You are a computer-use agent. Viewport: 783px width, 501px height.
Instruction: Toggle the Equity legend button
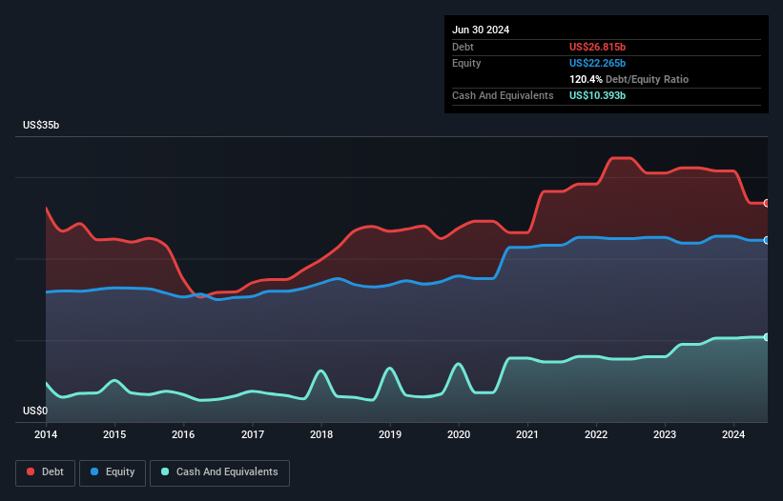[113, 472]
